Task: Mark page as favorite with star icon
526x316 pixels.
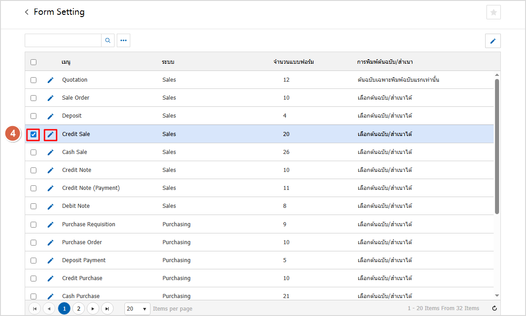Action: click(x=493, y=13)
